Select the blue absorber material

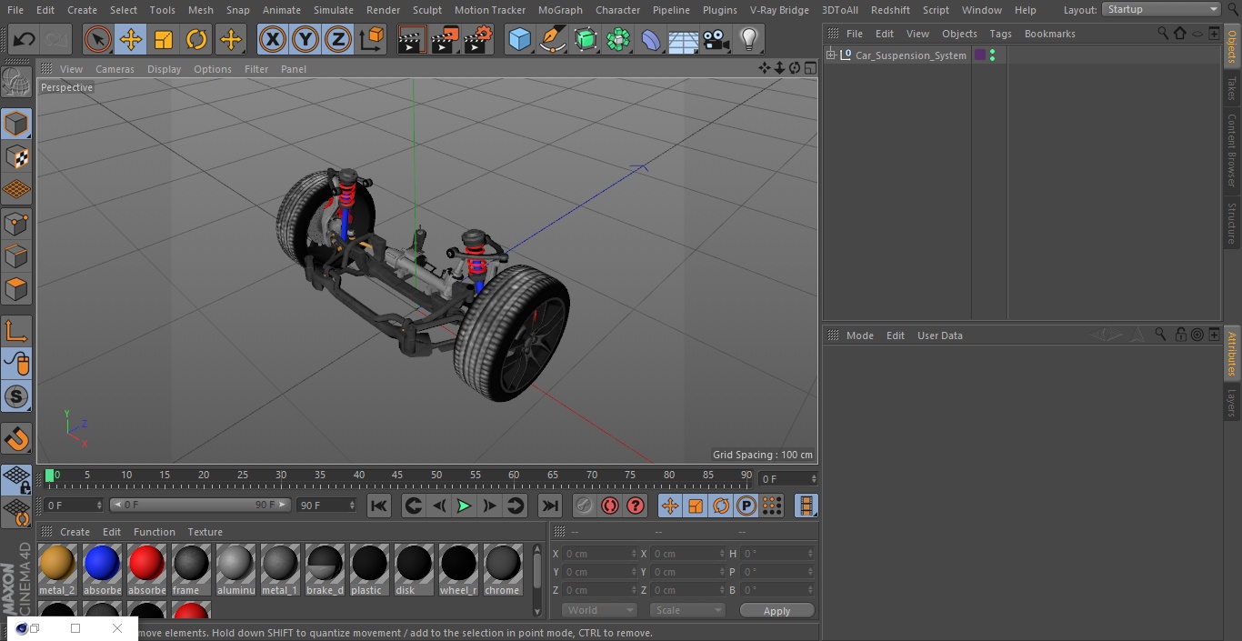coord(102,570)
